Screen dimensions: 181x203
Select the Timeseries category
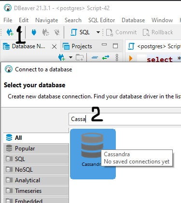[36, 191]
